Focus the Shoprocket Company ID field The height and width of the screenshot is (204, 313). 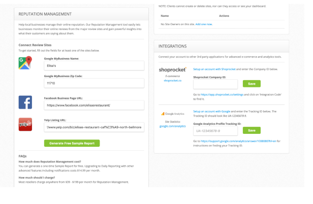click(216, 84)
